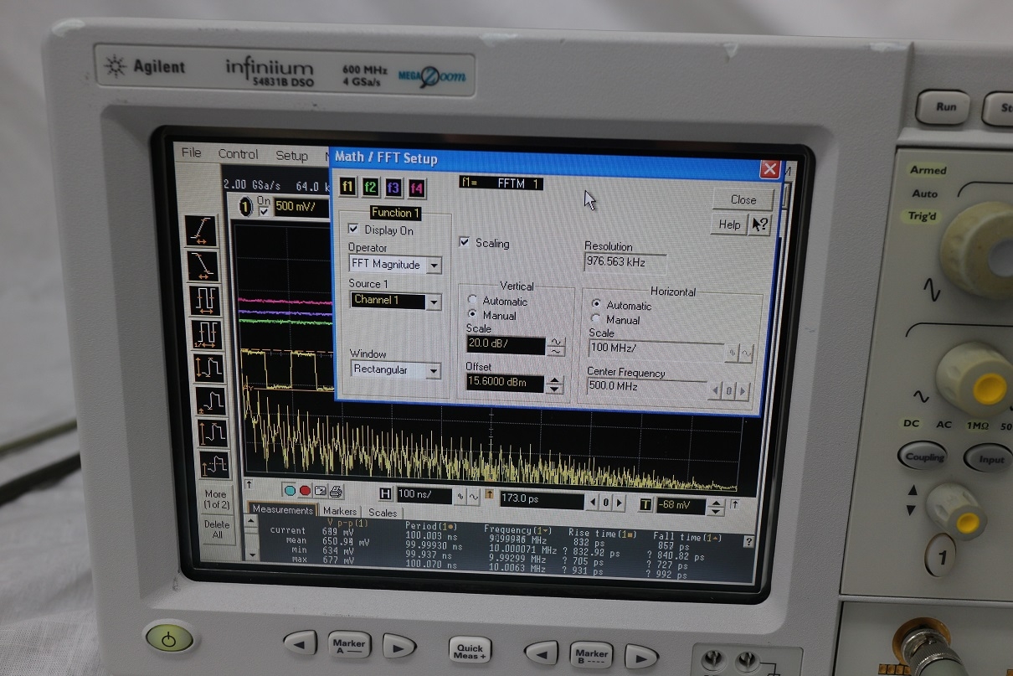The height and width of the screenshot is (676, 1013).
Task: Open trigger setup via T icon
Action: (645, 504)
